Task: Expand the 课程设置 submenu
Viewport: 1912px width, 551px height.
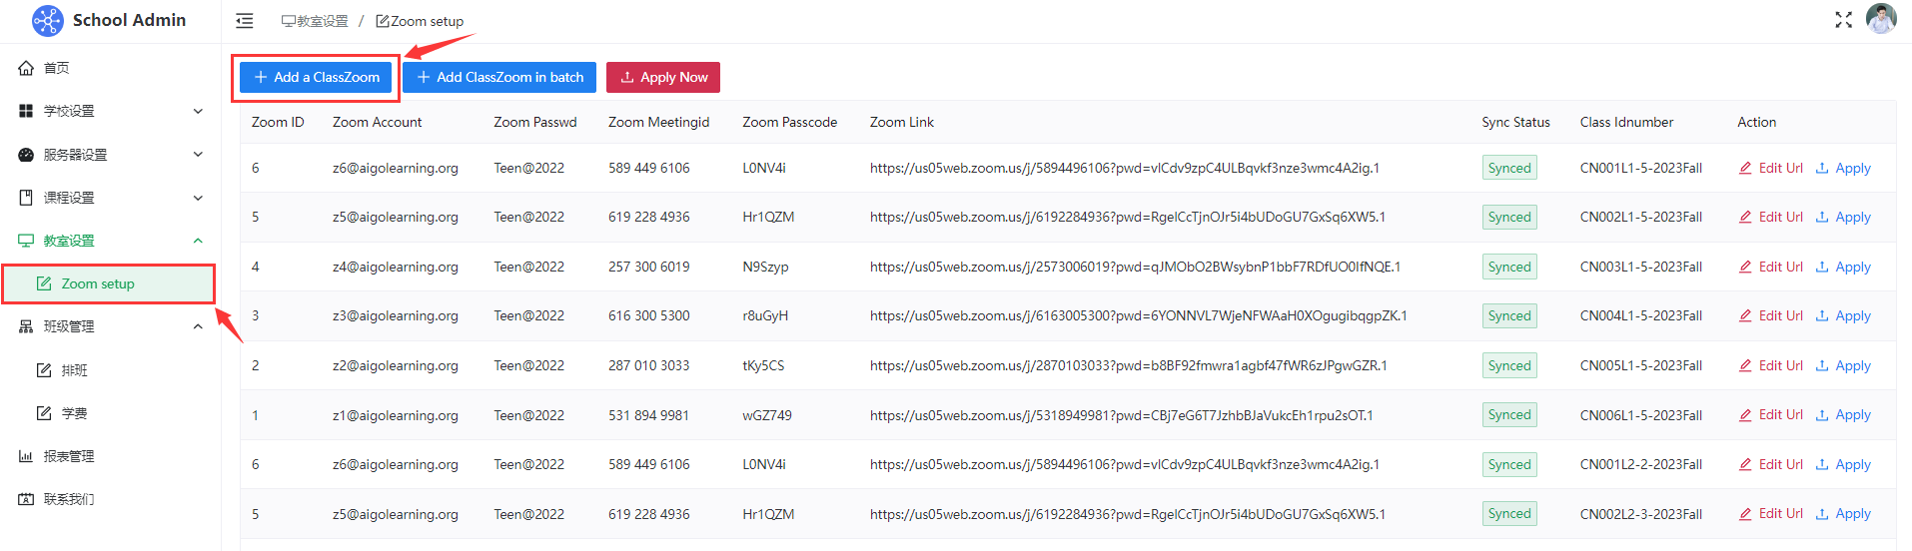Action: tap(198, 198)
